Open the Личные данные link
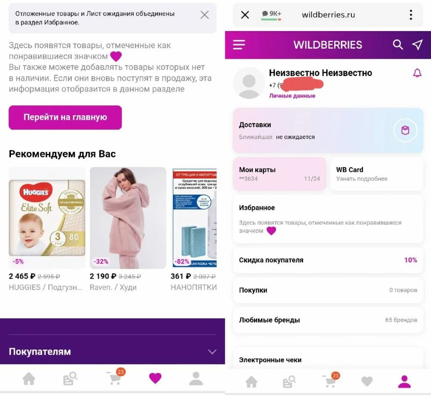 coord(292,96)
